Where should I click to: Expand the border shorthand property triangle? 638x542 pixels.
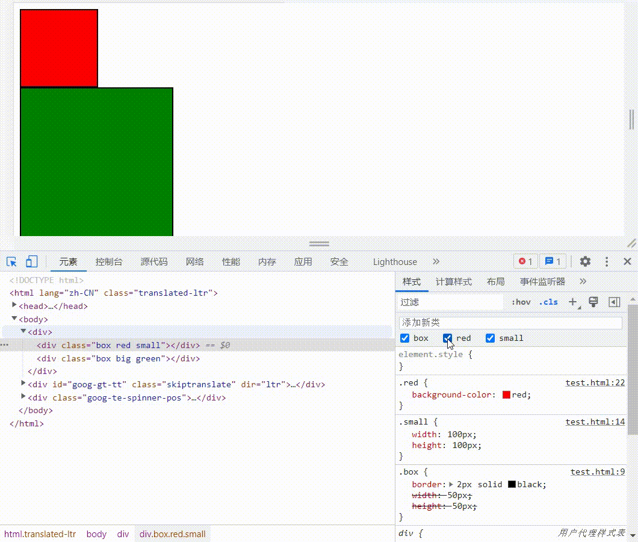click(451, 484)
